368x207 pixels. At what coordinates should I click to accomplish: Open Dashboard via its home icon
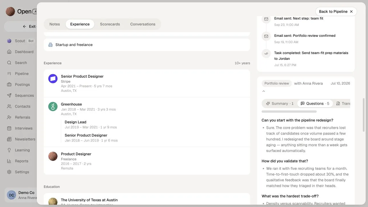coord(9,52)
